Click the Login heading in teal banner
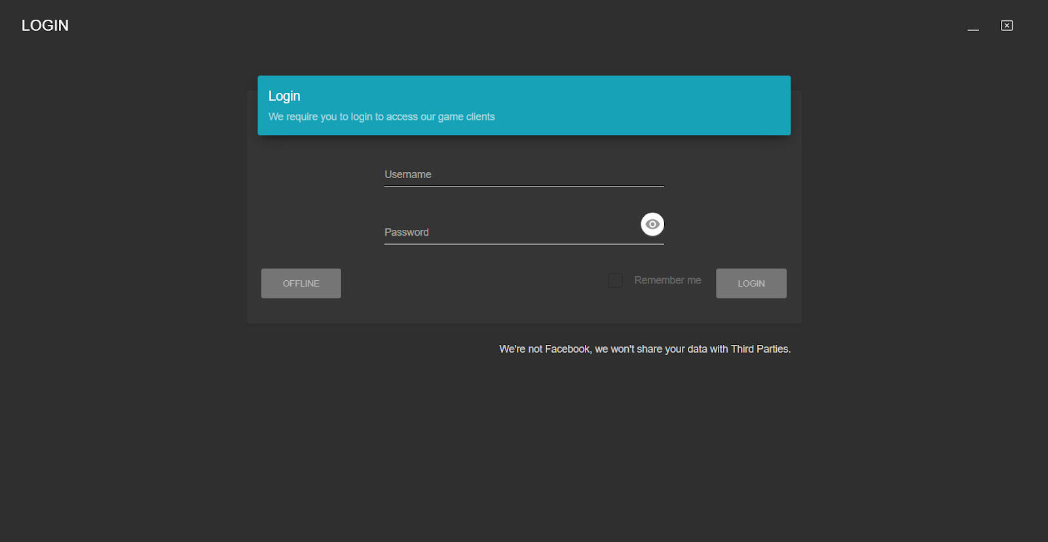1048x542 pixels. point(284,96)
